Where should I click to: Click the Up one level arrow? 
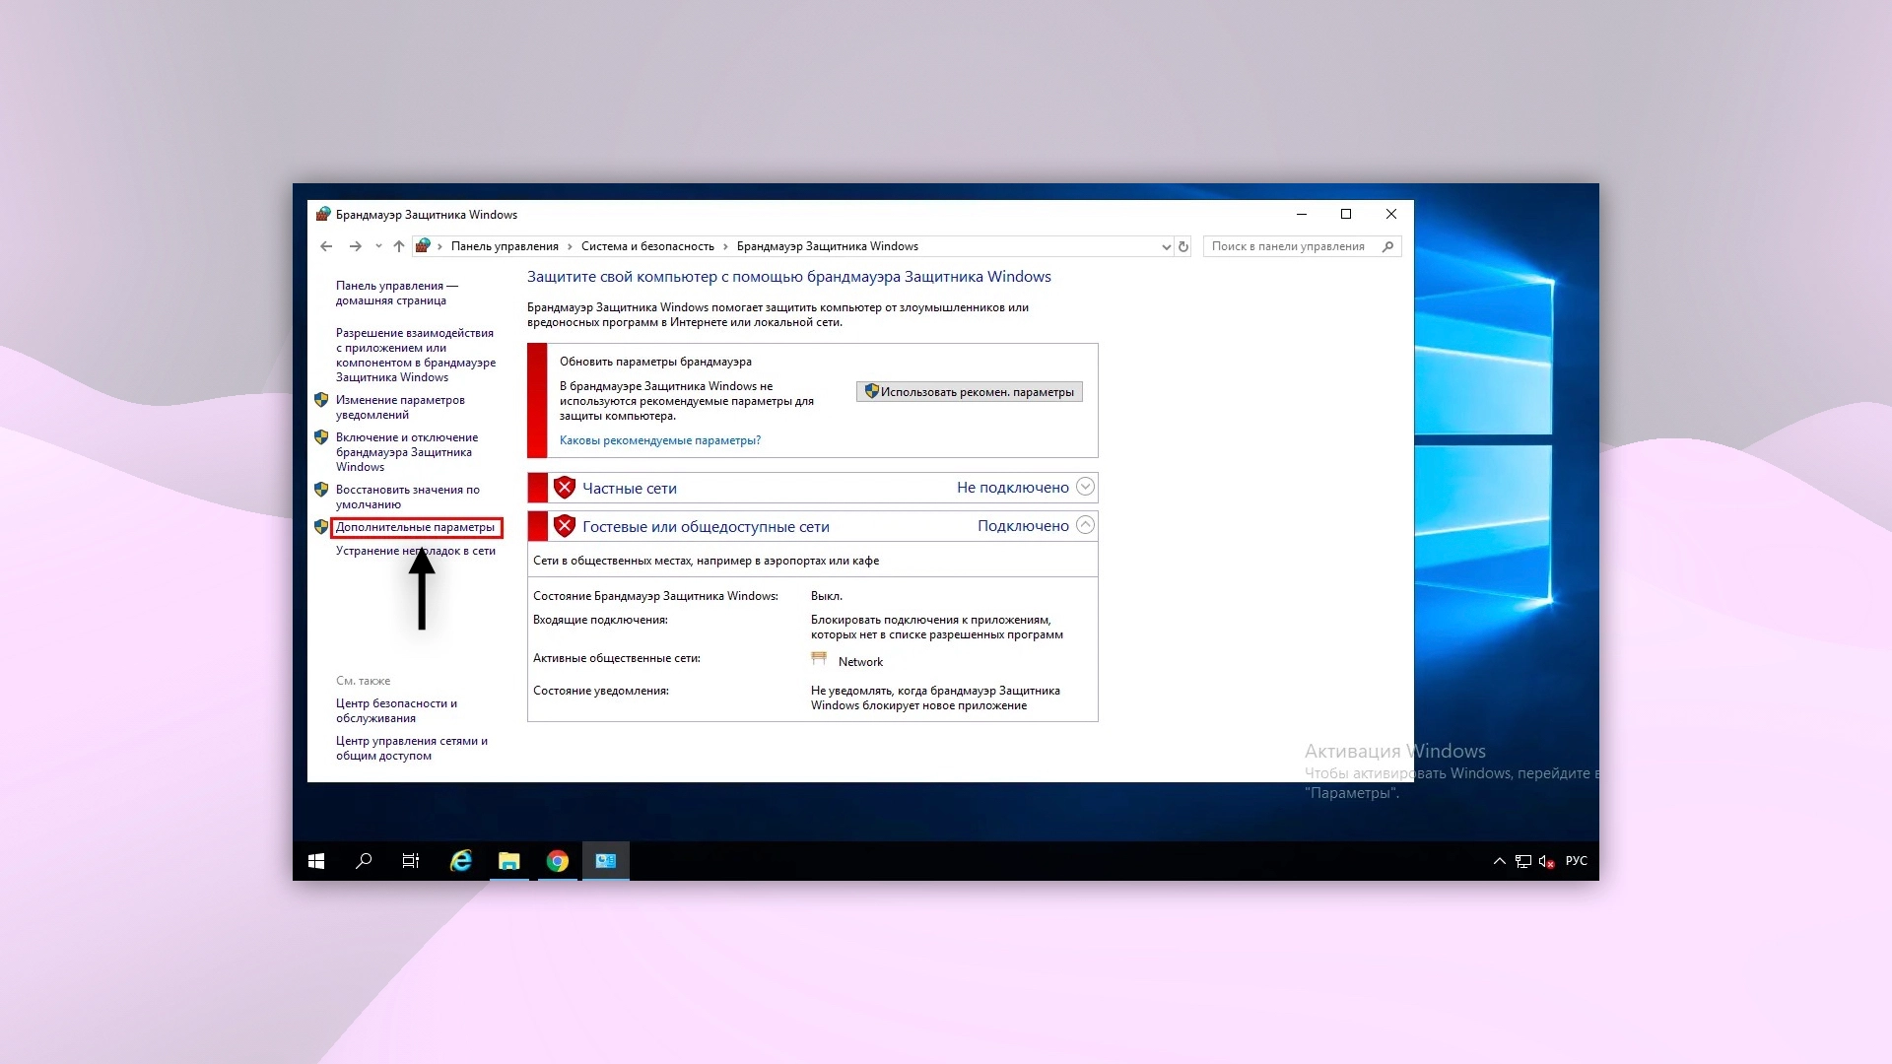pos(398,246)
